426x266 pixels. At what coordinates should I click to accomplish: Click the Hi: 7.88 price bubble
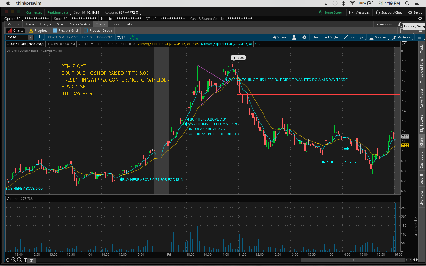(x=238, y=58)
